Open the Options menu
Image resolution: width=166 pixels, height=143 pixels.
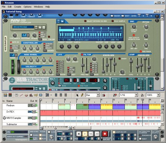point(28,7)
